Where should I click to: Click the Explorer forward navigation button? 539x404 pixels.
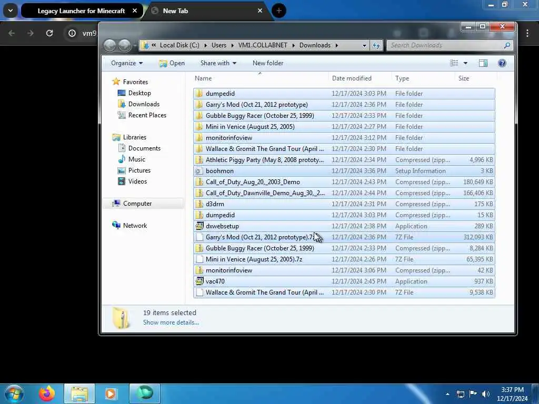click(124, 45)
